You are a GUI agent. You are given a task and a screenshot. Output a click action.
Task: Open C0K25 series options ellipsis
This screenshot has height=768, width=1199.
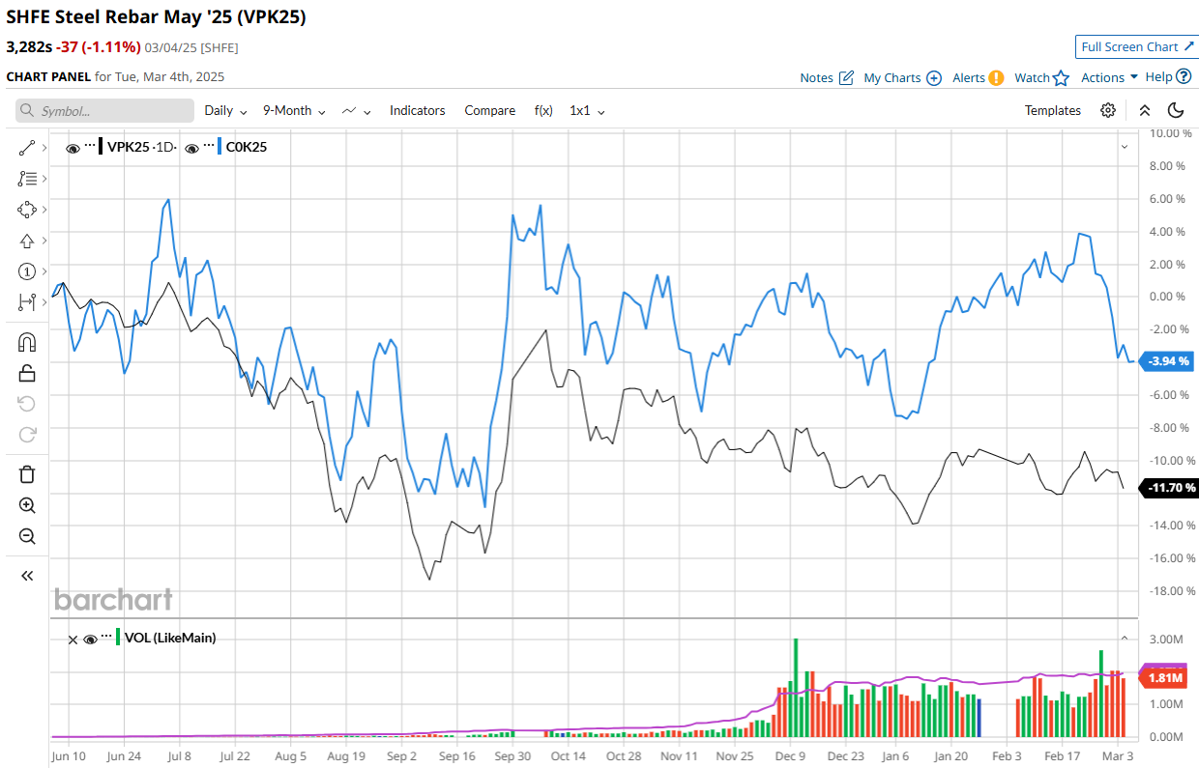(209, 146)
